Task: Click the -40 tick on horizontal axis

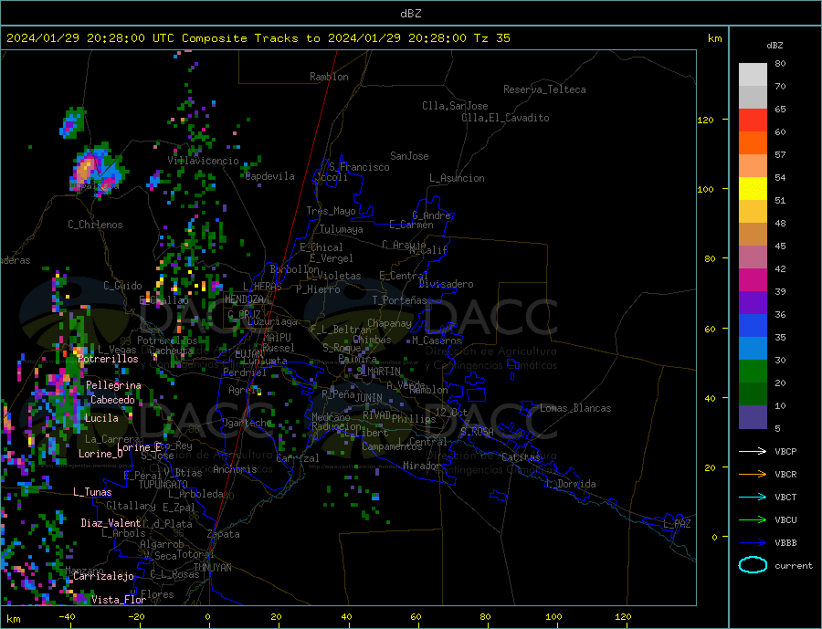Action: coord(67,617)
